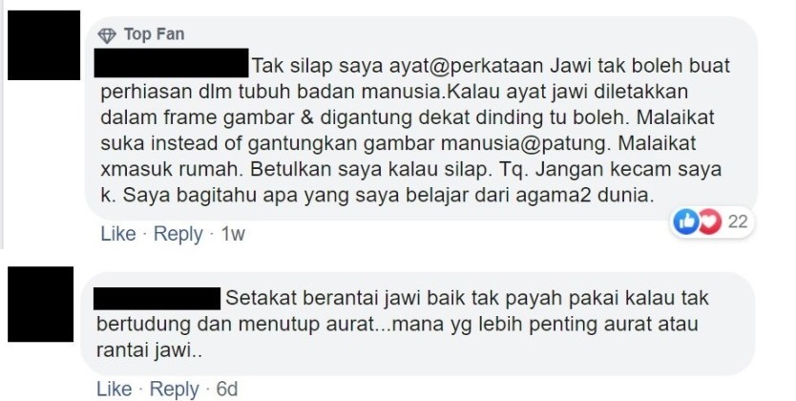
Task: Open the first commenter's redacted profile picture
Action: click(x=44, y=45)
